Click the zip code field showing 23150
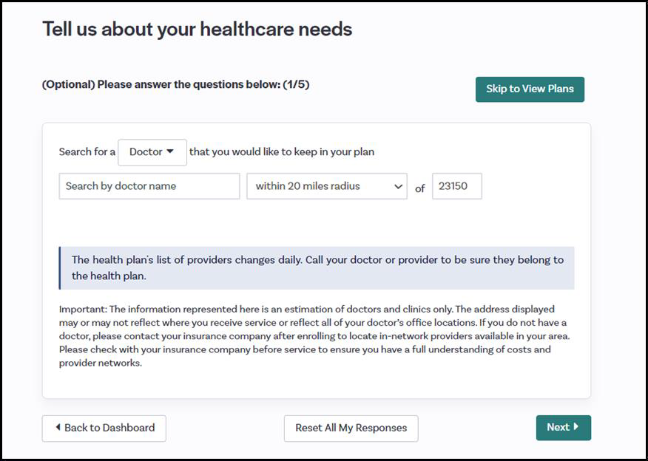The height and width of the screenshot is (461, 648). (457, 186)
